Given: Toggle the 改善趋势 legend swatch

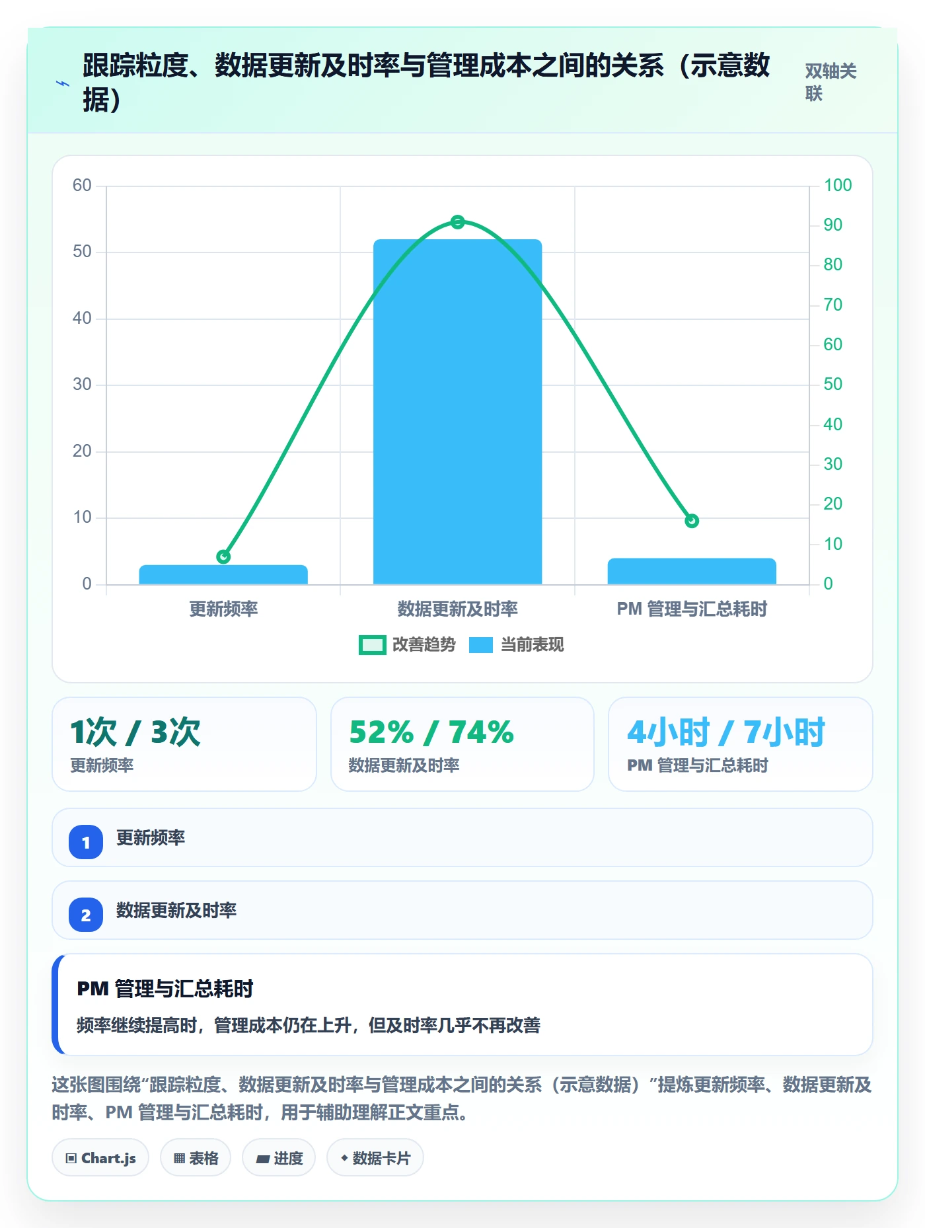Looking at the screenshot, I should coord(373,645).
